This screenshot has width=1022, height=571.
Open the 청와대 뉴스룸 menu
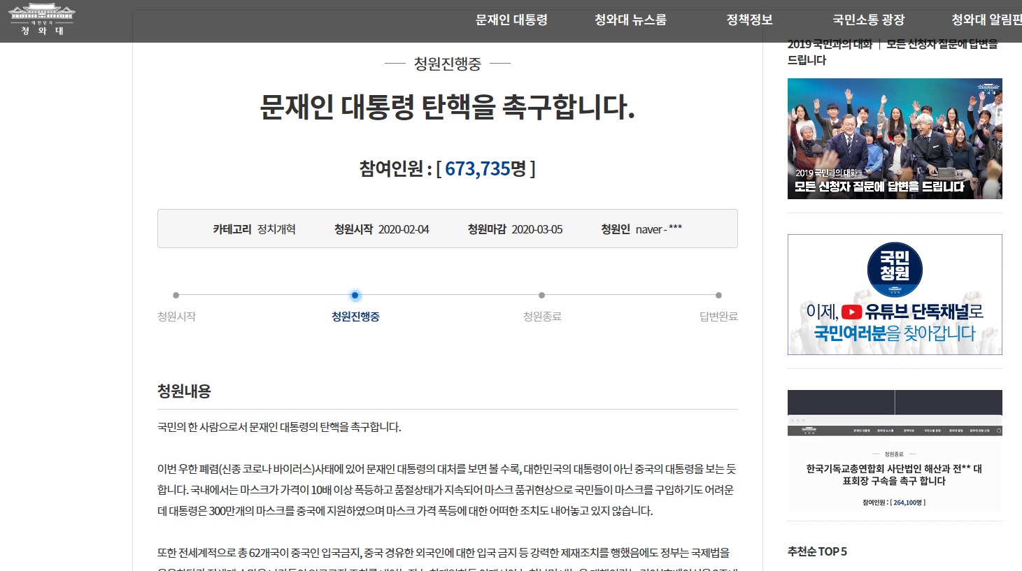tap(630, 20)
